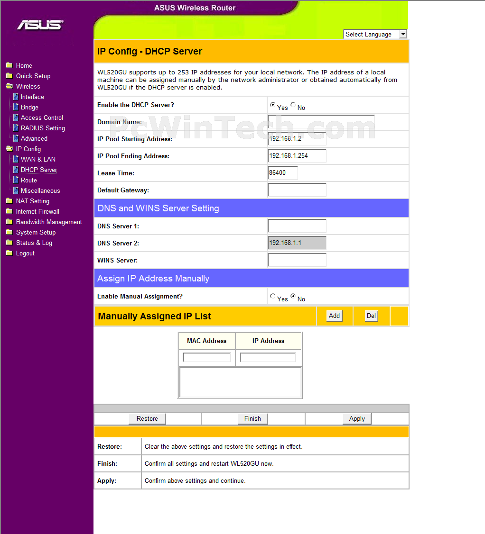Click the RADIUS Setting page icon
The height and width of the screenshot is (534, 485).
click(x=16, y=128)
